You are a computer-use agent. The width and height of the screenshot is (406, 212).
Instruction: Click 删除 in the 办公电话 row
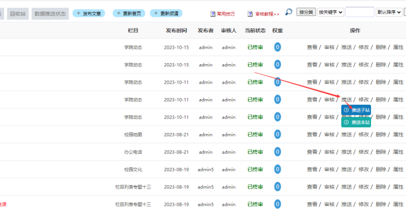[381, 152]
